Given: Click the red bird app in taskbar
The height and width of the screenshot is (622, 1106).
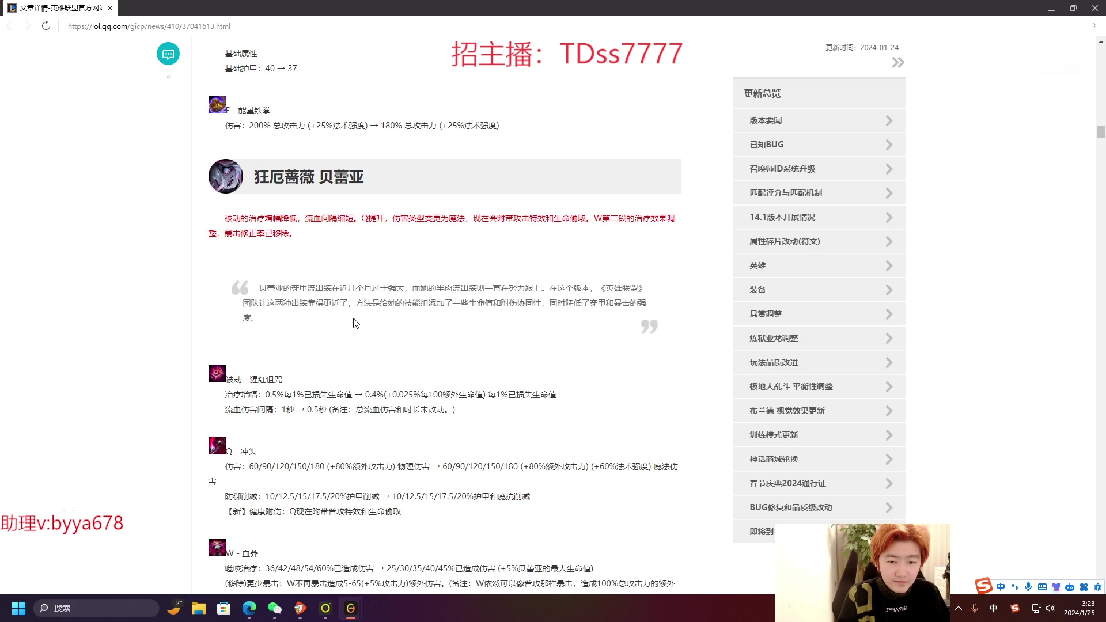Looking at the screenshot, I should coord(300,608).
